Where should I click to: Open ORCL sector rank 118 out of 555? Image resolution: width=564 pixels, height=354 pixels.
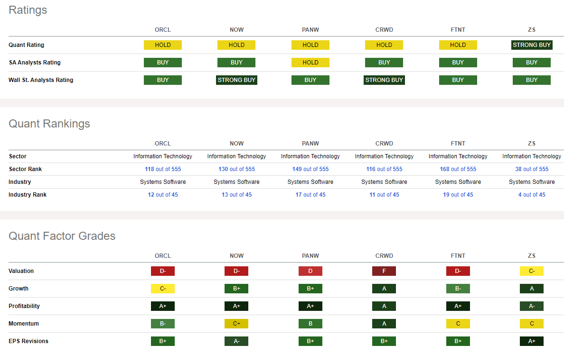pyautogui.click(x=162, y=169)
